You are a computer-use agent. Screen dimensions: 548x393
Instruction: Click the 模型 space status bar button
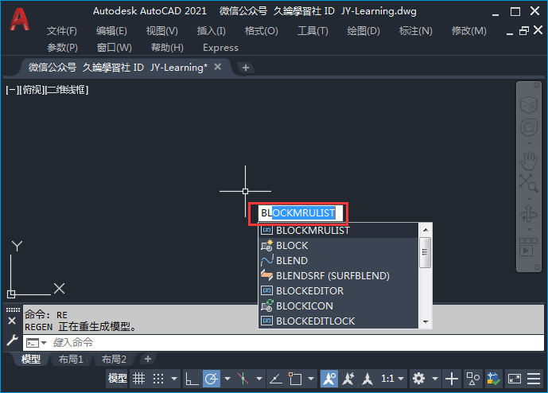coord(118,379)
